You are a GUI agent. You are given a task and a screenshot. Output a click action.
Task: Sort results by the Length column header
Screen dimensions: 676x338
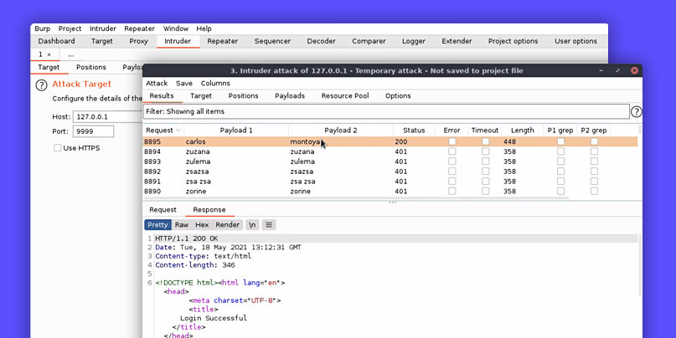522,130
